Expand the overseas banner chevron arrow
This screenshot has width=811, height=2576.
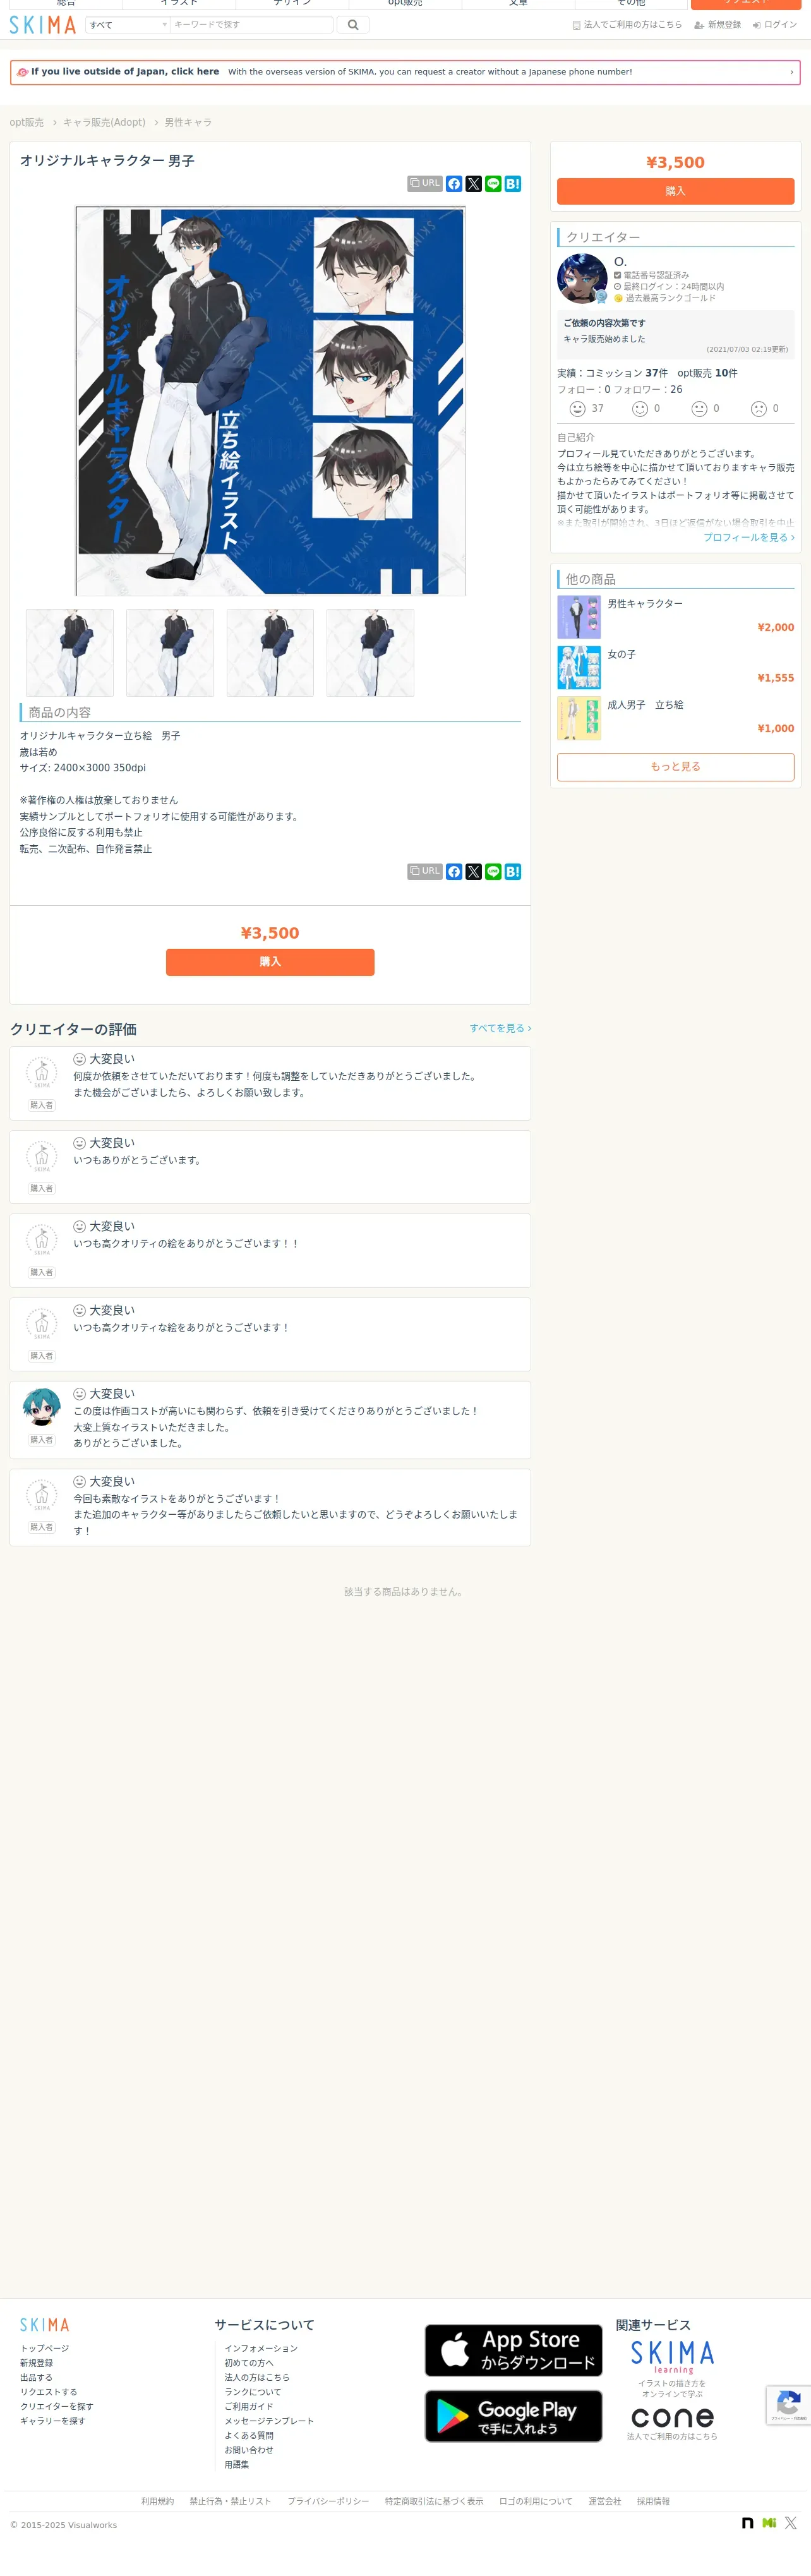pyautogui.click(x=791, y=72)
